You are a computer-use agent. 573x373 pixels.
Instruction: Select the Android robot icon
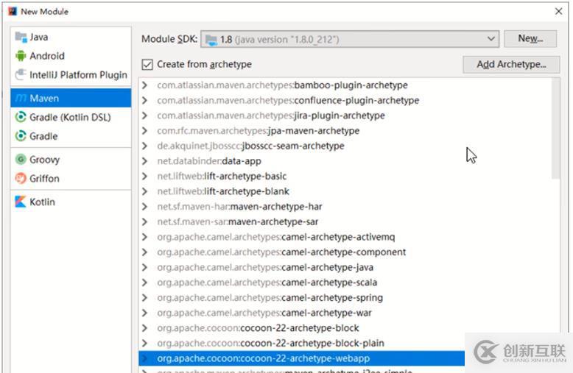(21, 56)
